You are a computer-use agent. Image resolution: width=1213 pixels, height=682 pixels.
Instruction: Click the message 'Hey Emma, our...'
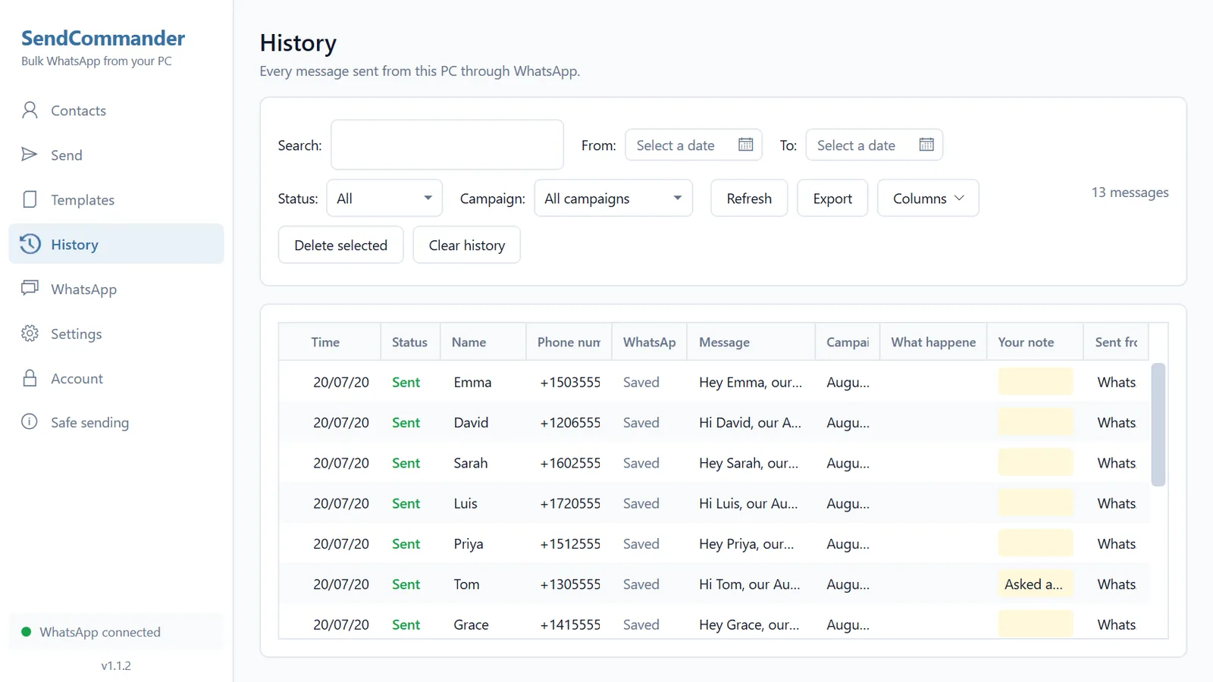pos(751,383)
